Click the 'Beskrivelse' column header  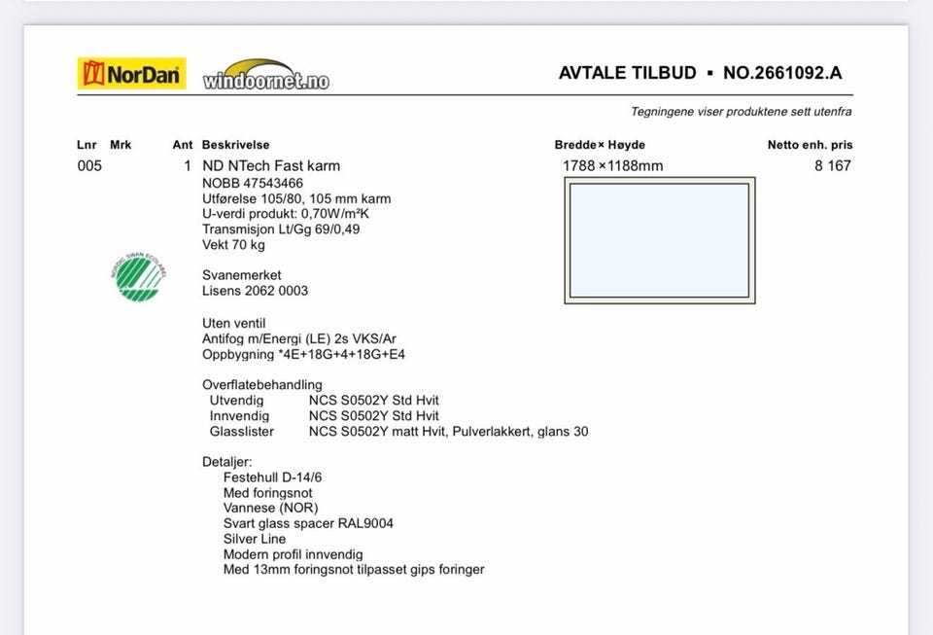pos(235,145)
